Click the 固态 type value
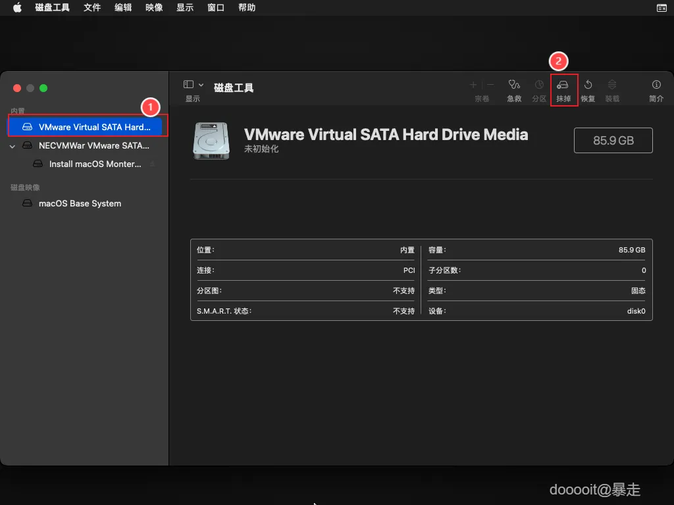674x505 pixels. click(638, 291)
